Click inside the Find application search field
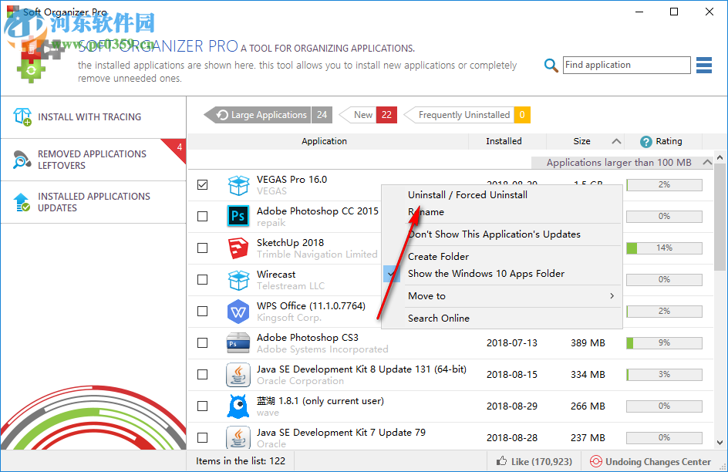The height and width of the screenshot is (472, 728). click(626, 65)
